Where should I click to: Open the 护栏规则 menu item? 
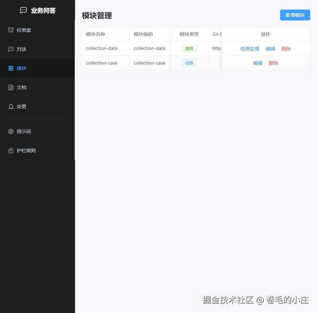click(38, 151)
